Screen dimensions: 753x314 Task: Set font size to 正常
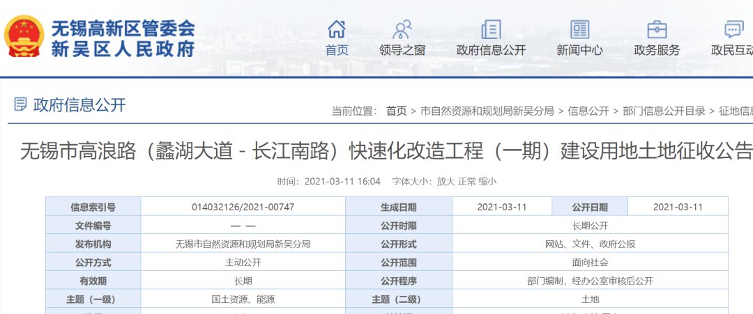[466, 182]
